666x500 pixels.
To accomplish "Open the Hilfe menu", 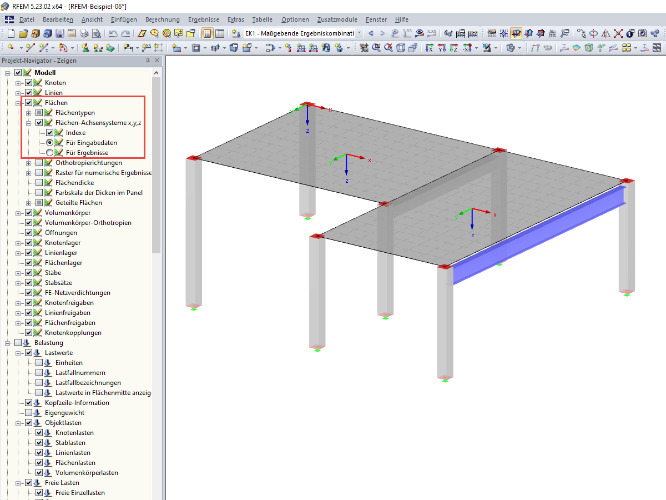I will (401, 19).
